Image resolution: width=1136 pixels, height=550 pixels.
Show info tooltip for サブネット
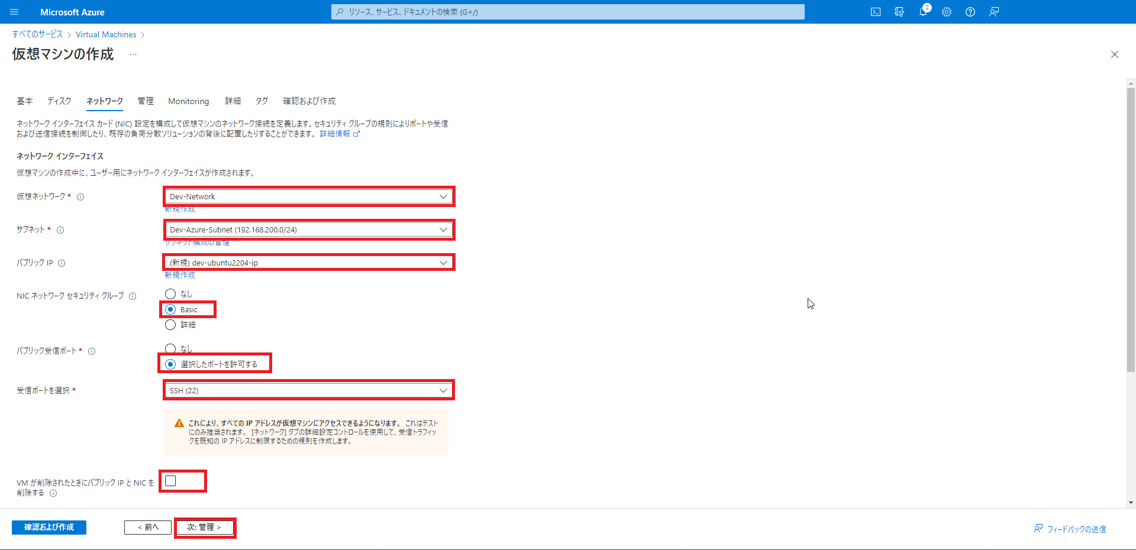pyautogui.click(x=60, y=230)
